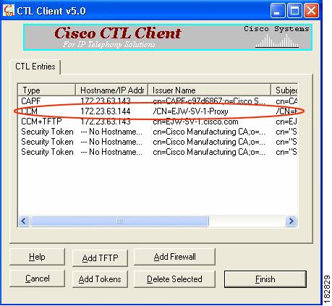Sort by the Type column header
Viewport: 332px width, 306px height.
(47, 90)
